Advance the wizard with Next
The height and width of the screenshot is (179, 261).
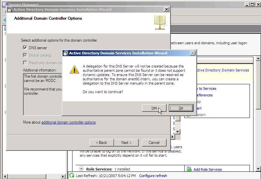pyautogui.click(x=126, y=143)
